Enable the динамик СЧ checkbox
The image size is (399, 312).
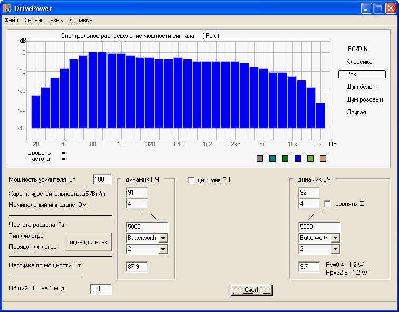point(191,180)
